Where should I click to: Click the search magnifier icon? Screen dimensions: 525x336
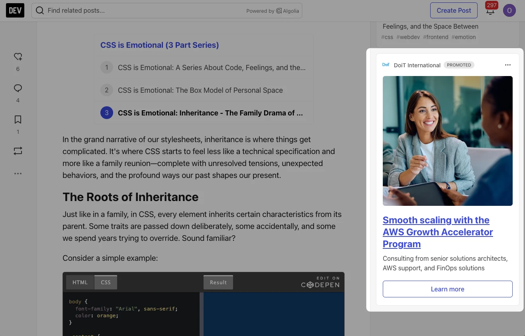click(x=40, y=10)
